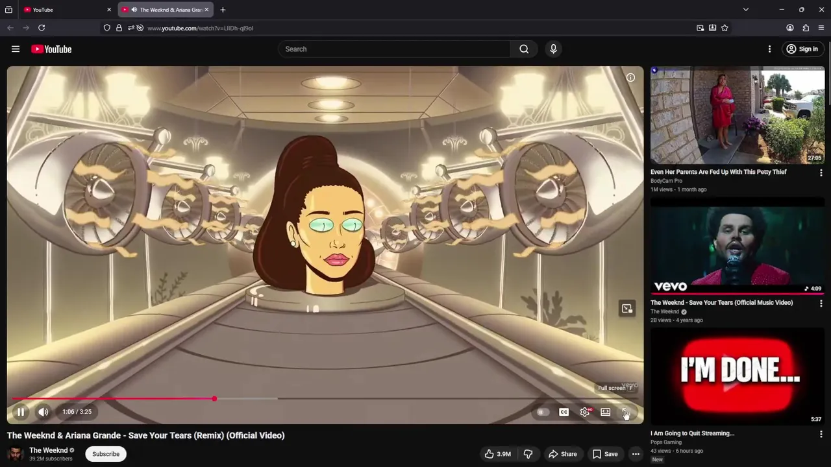Open the Petty Thief video thumbnail
Image resolution: width=831 pixels, height=467 pixels.
pyautogui.click(x=738, y=115)
